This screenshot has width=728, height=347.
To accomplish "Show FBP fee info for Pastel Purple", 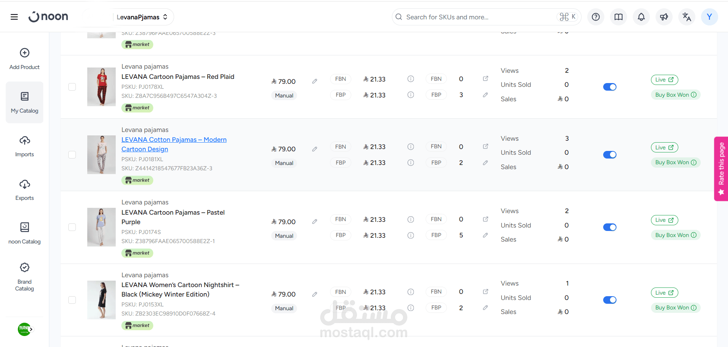I will click(x=410, y=236).
